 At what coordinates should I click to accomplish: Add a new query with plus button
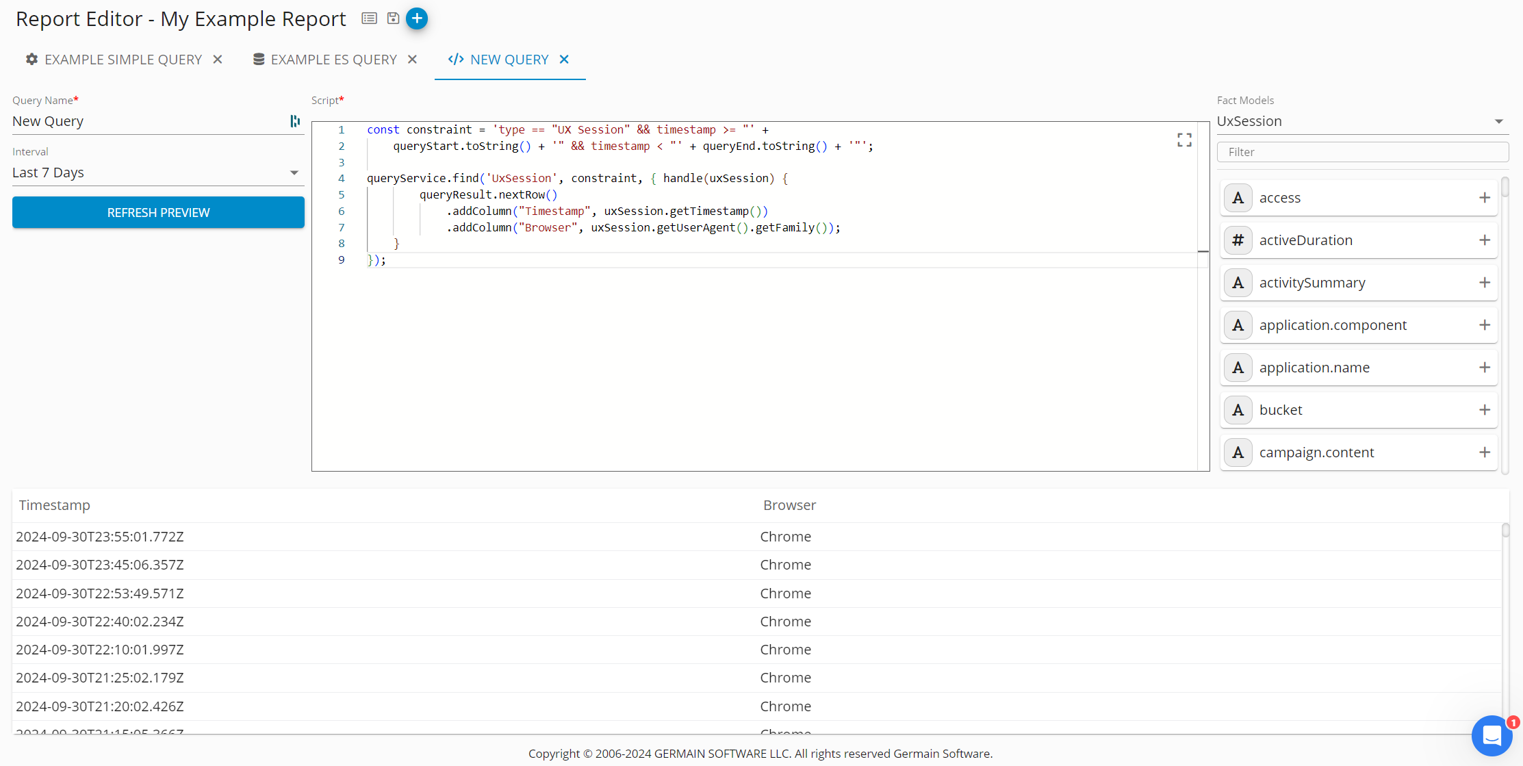(x=417, y=18)
